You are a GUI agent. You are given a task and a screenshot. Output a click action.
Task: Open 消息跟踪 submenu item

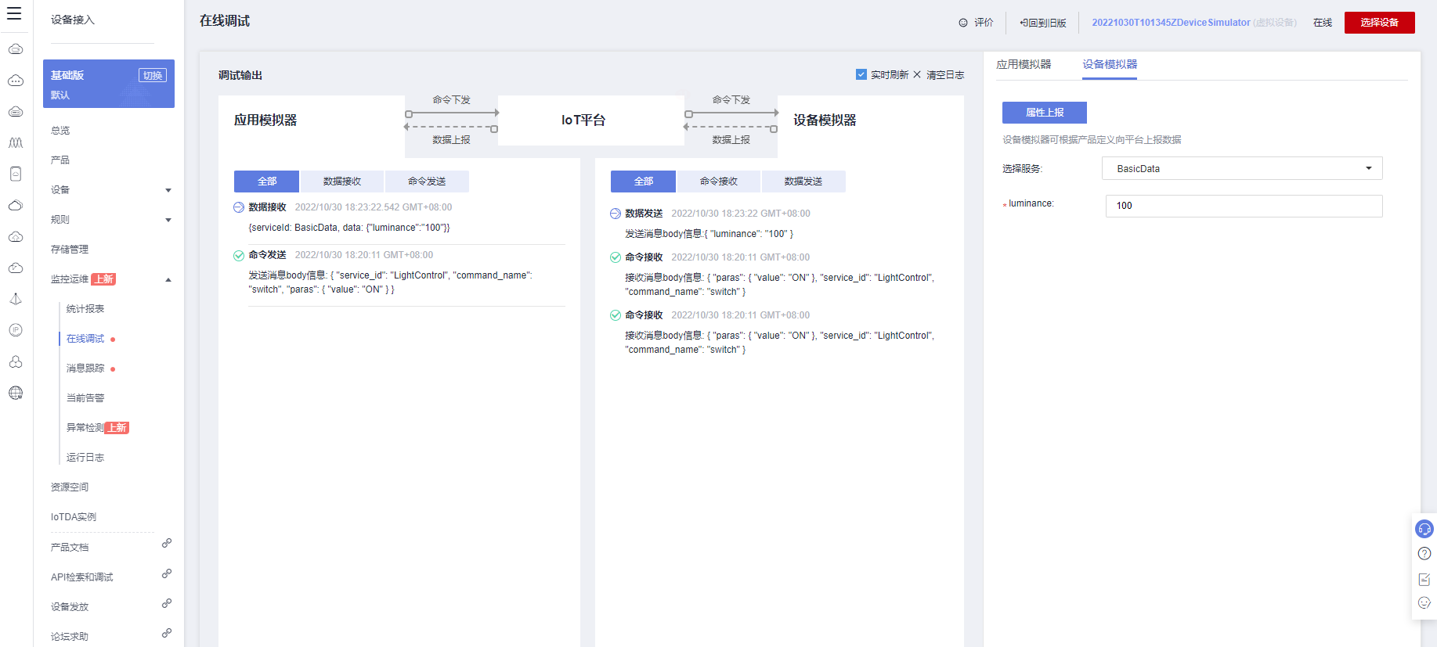(85, 368)
